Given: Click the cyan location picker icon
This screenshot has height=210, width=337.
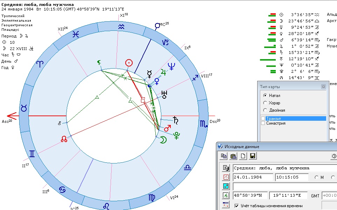Looking at the screenshot, I should click(x=226, y=186).
